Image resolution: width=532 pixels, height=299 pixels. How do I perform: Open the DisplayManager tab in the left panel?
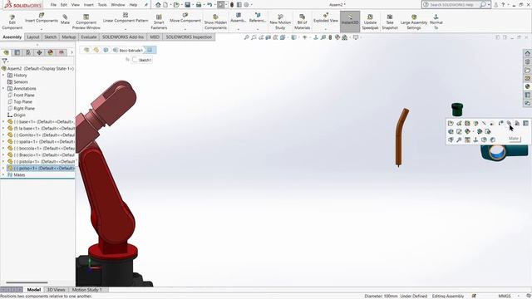[x=51, y=52]
